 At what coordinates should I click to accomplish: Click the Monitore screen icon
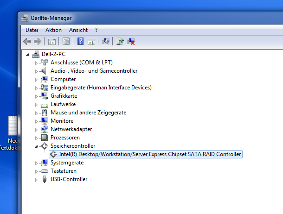coord(45,121)
